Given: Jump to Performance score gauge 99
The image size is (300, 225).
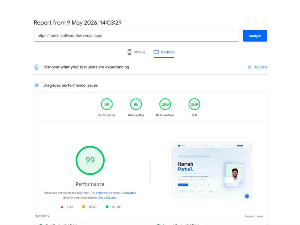Looking at the screenshot, I should tap(107, 104).
